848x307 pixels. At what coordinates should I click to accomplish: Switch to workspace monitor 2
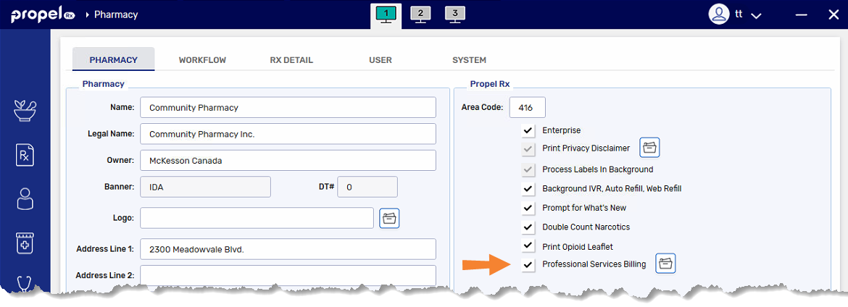[x=420, y=14]
